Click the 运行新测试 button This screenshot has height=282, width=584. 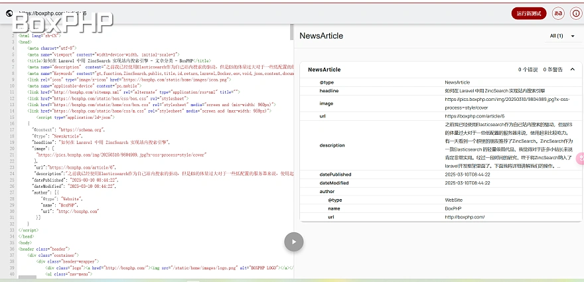click(529, 13)
